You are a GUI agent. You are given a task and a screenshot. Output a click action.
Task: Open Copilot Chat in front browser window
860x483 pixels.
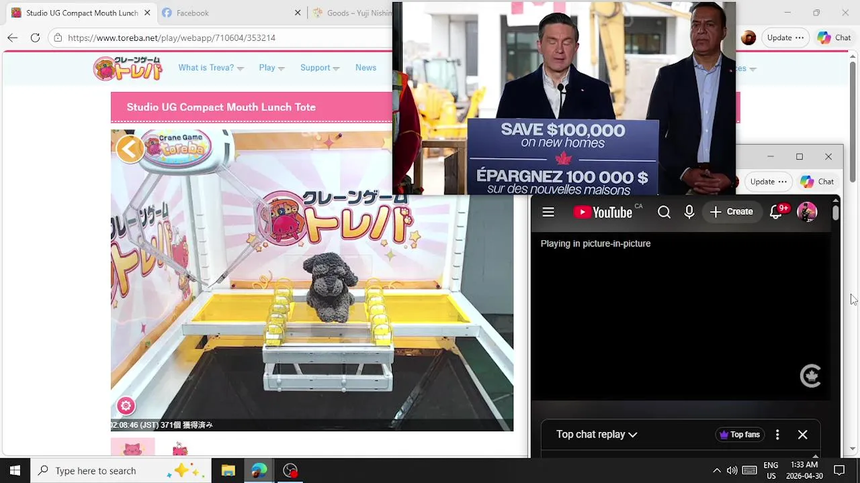(834, 38)
